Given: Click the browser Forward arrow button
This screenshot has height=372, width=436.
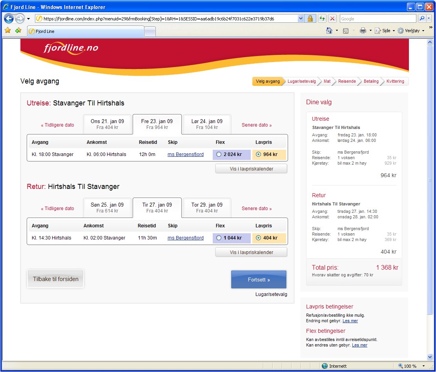Looking at the screenshot, I should tap(20, 18).
